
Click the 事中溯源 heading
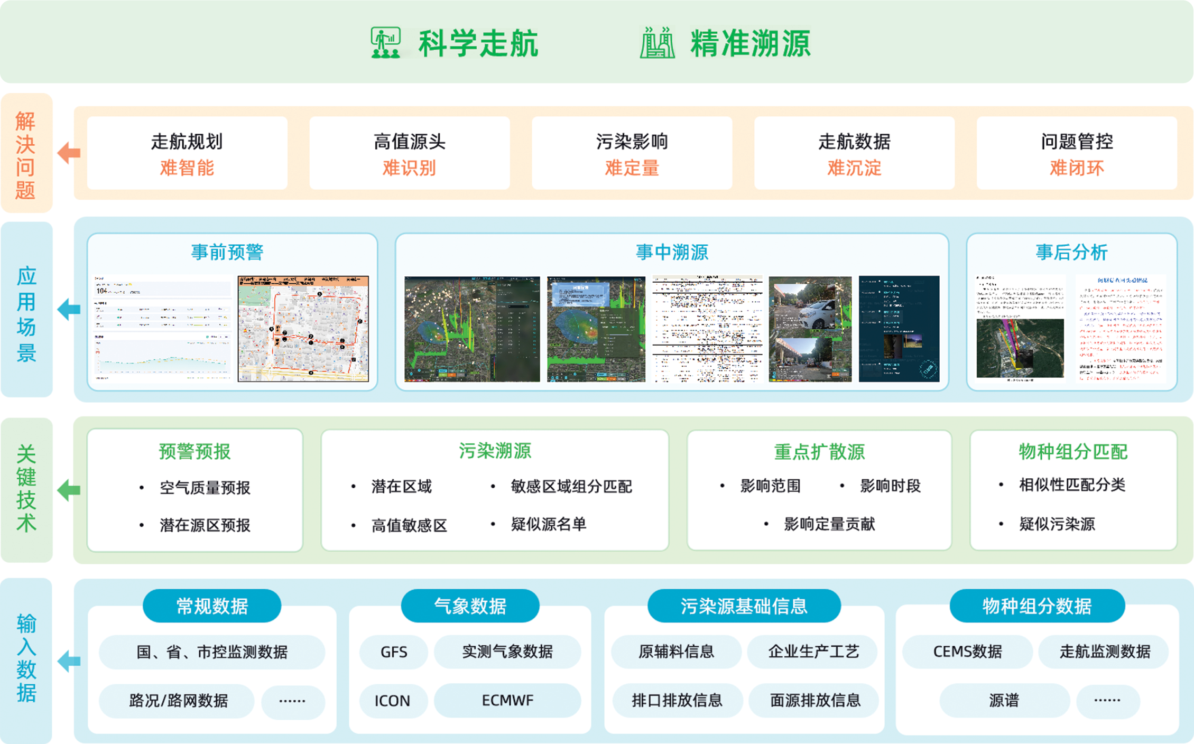pyautogui.click(x=672, y=252)
